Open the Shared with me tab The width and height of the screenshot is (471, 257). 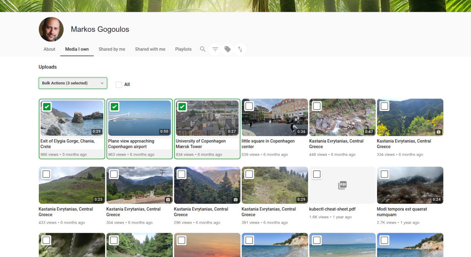tap(150, 49)
